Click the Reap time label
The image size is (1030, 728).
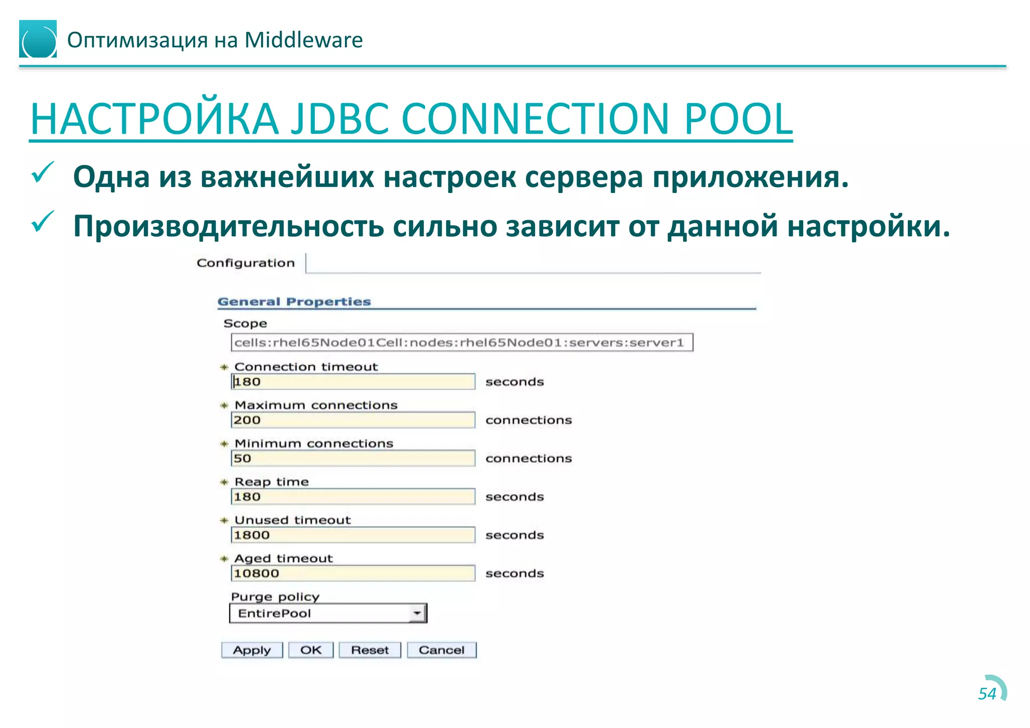point(272,482)
